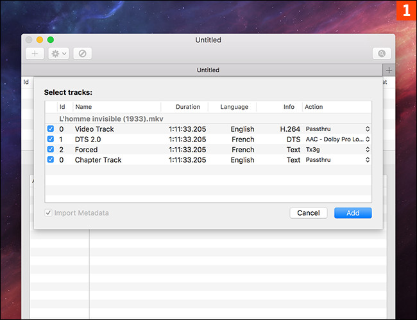Click the Duration column header
Image resolution: width=417 pixels, height=320 pixels.
tap(187, 107)
